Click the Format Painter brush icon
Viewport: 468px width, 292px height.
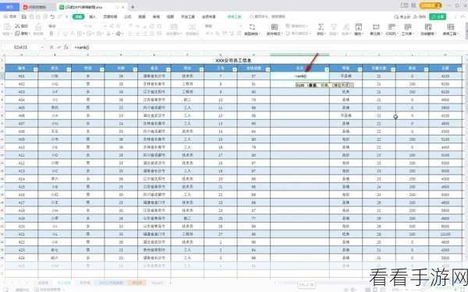pyautogui.click(x=38, y=27)
